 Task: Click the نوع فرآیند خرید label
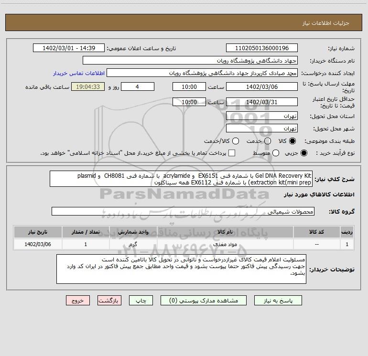(335, 153)
